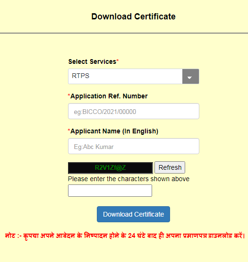
Task: Click the Select Services label
Action: tap(92, 61)
